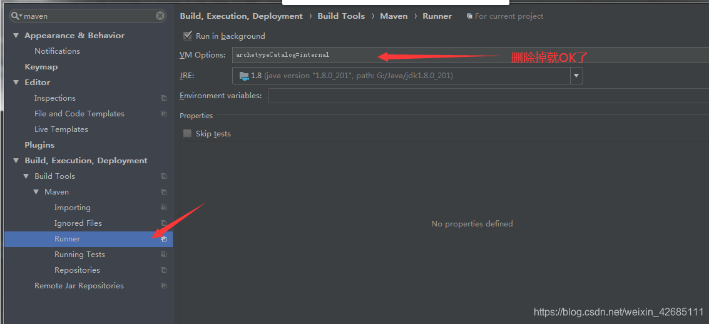
Task: Collapse the Maven tree node
Action: pos(36,192)
